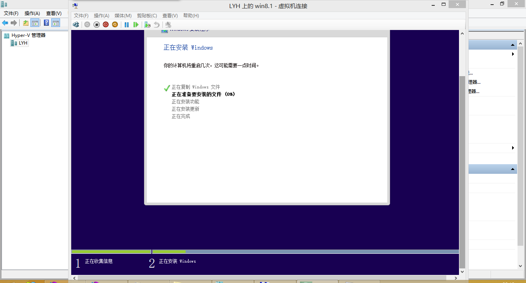Viewport: 526px width, 283px height.
Task: Click the Hyper-V Manager title bar icon
Action: tap(4, 4)
